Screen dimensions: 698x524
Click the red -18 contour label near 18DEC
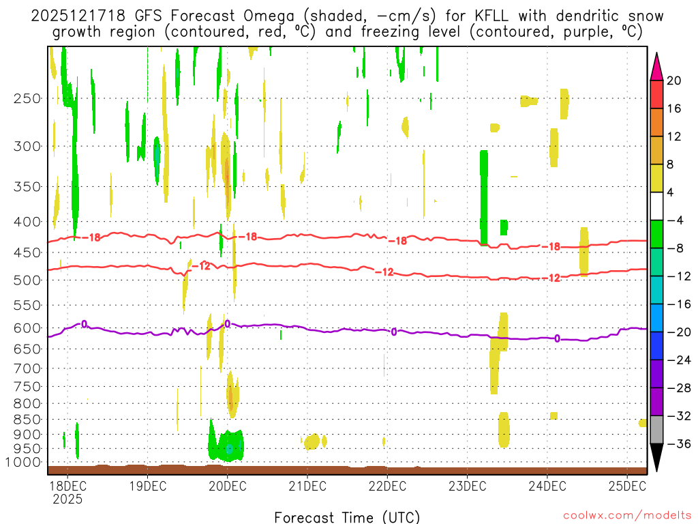pos(93,237)
